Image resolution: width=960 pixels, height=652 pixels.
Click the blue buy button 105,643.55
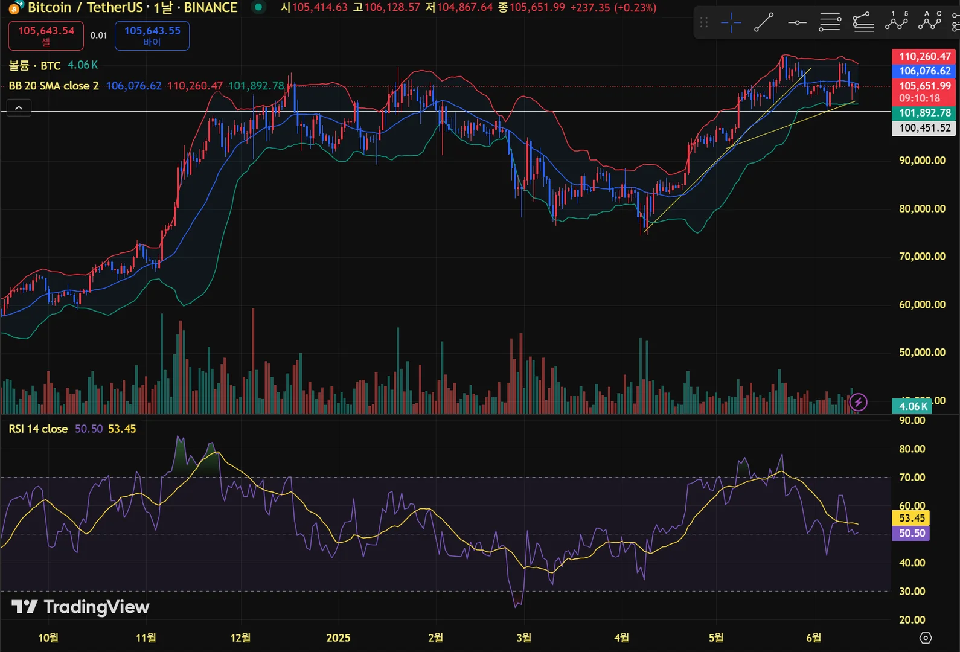click(x=152, y=36)
